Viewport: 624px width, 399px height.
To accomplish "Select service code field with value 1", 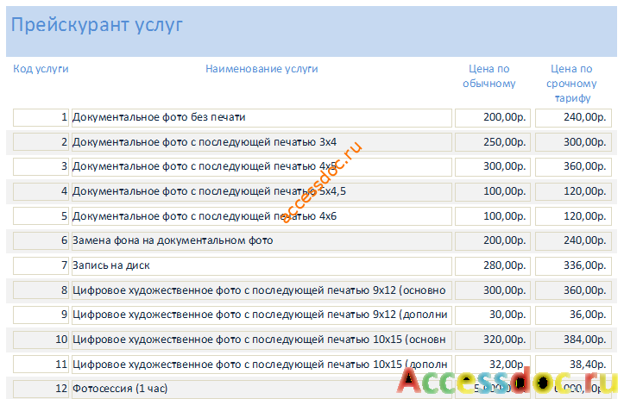I will (x=41, y=118).
